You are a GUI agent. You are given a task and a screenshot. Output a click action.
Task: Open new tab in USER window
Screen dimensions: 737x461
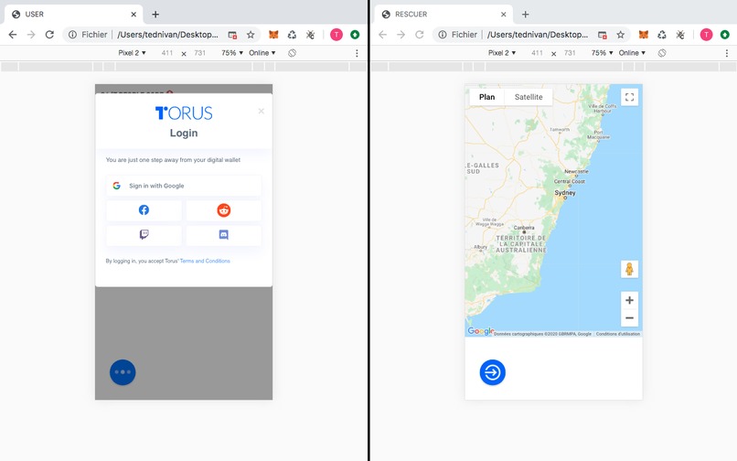(x=155, y=14)
